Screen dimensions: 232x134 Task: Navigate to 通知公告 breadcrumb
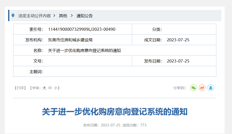(85, 16)
